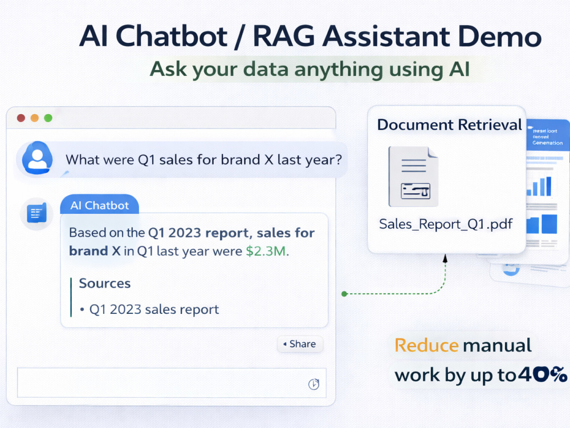Open the Generation chart panel thumbnail
Image resolution: width=570 pixels, height=428 pixels.
547,193
